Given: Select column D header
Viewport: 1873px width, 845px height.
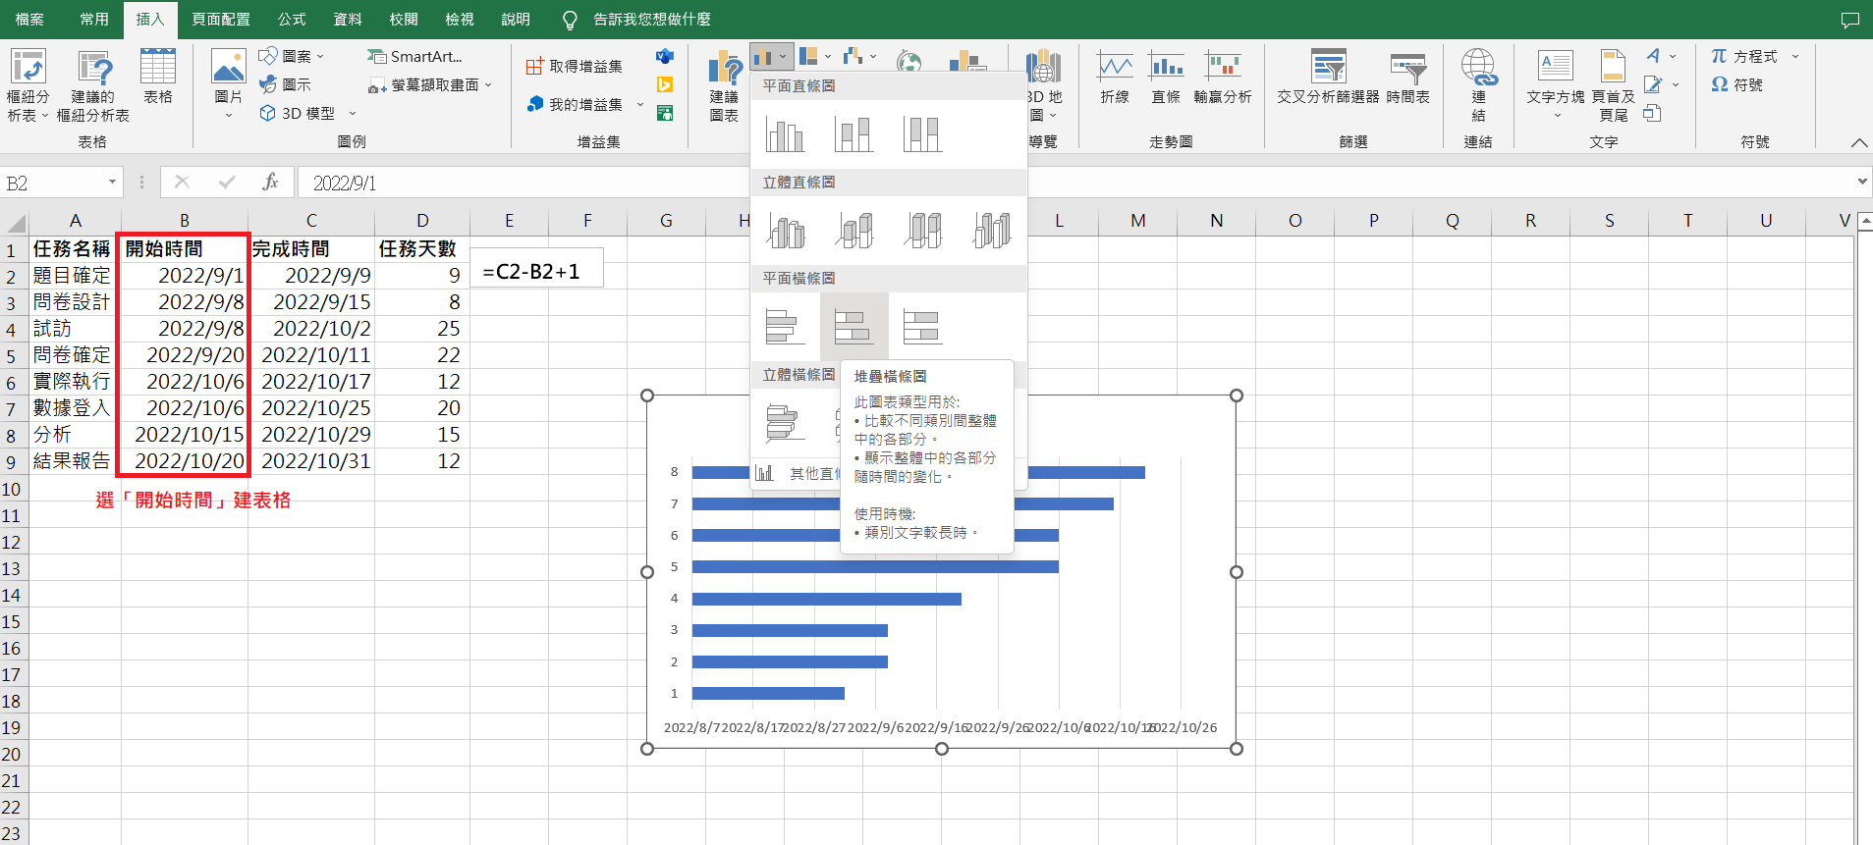Looking at the screenshot, I should (421, 221).
